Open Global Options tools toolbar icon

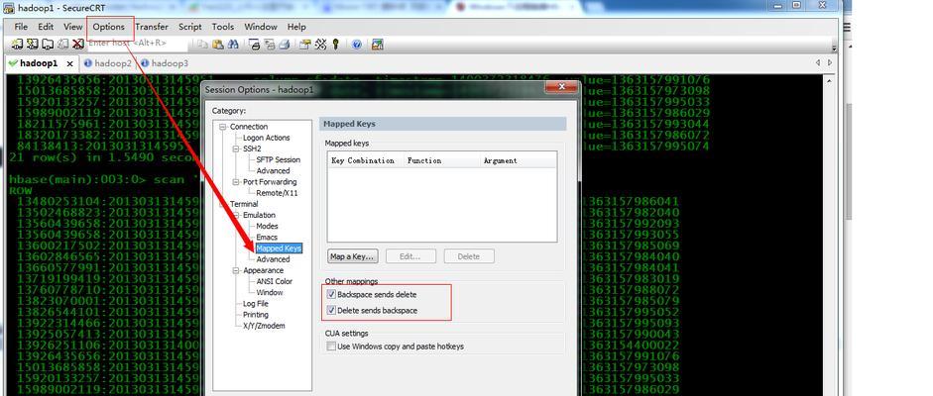pos(320,44)
